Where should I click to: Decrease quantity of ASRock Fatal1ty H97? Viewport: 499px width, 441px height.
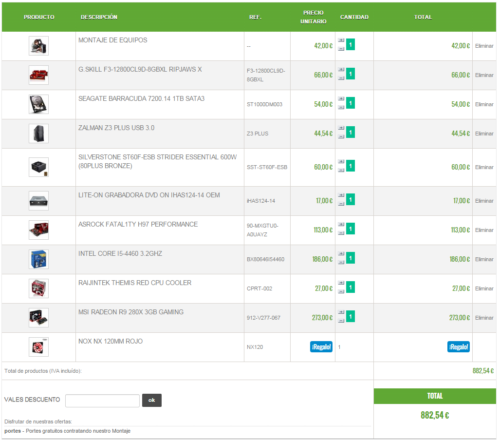point(341,233)
